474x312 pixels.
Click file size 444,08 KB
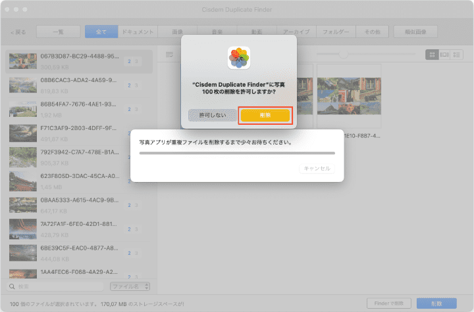[55, 259]
